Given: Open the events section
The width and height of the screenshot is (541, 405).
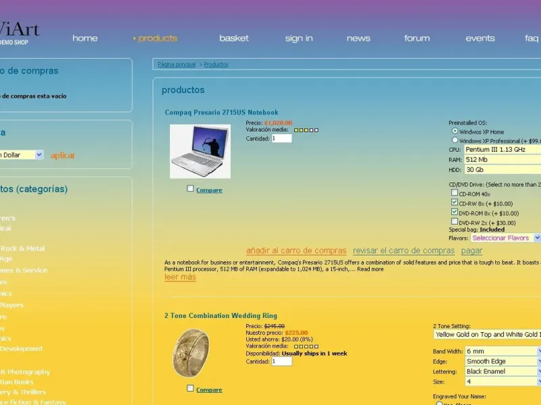Looking at the screenshot, I should 480,38.
